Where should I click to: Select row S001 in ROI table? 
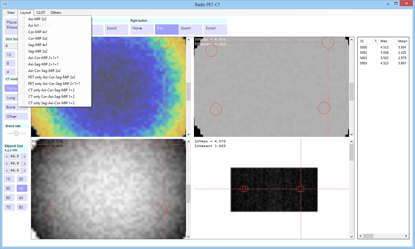[383, 53]
